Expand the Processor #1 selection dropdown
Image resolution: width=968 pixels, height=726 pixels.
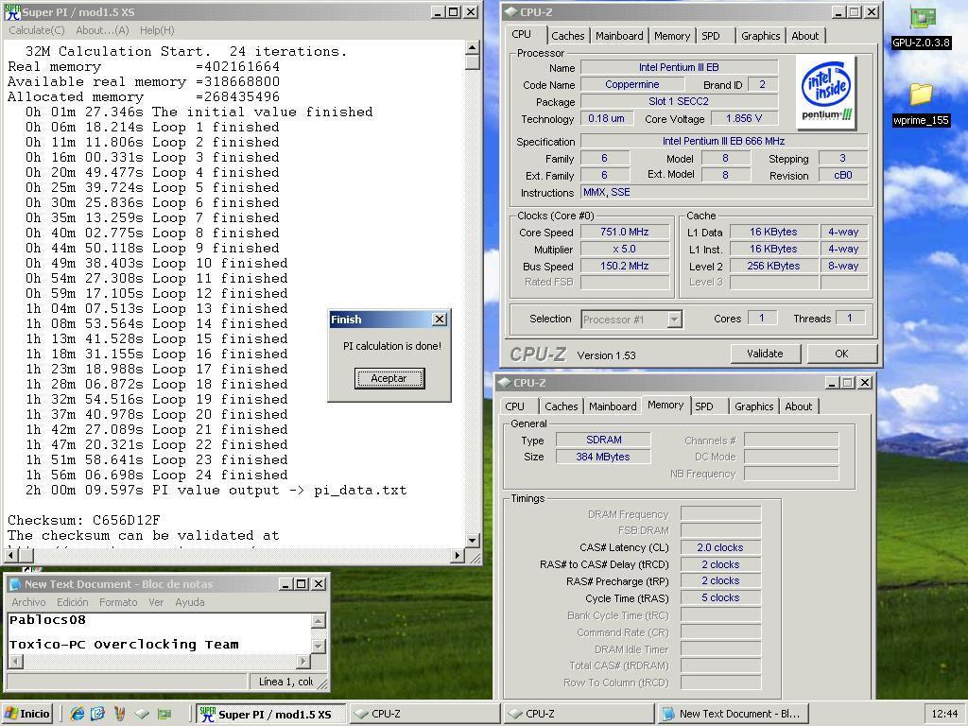tap(674, 320)
